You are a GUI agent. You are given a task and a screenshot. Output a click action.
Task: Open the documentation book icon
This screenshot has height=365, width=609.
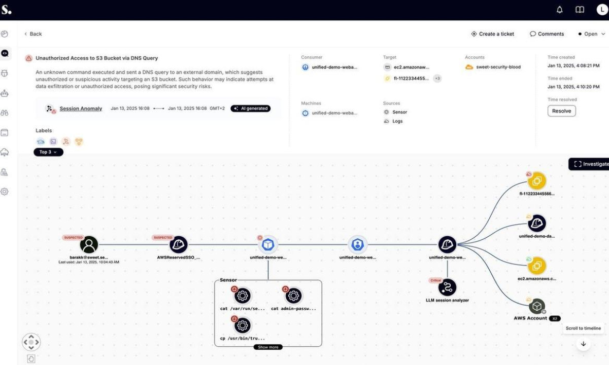pos(580,10)
